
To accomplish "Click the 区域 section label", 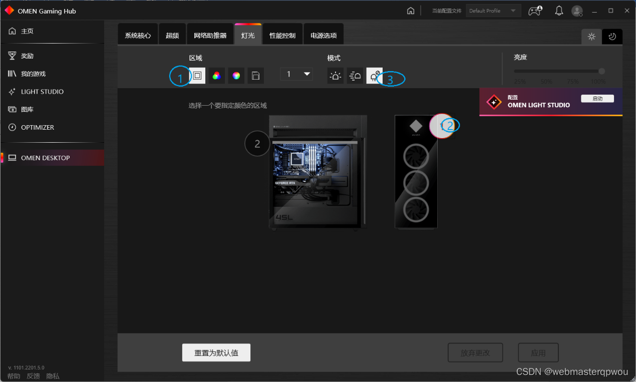I will (x=196, y=58).
